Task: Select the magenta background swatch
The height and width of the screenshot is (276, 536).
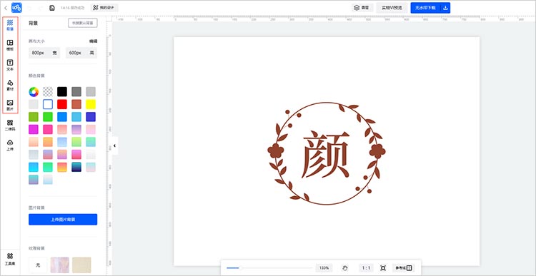Action: pos(34,130)
